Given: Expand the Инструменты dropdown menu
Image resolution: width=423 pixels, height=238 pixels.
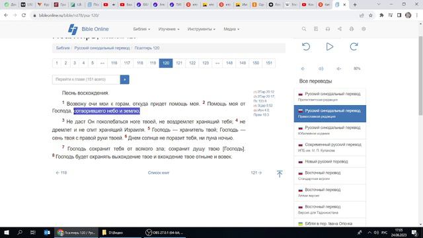Looking at the screenshot, I should click(201, 29).
